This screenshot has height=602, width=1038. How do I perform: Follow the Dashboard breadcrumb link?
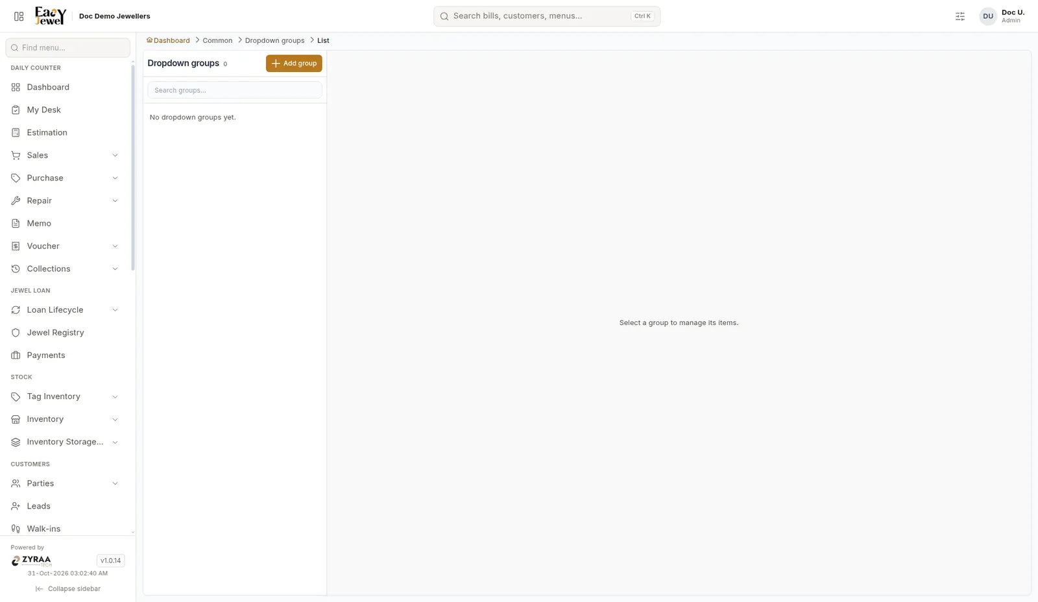(x=168, y=40)
